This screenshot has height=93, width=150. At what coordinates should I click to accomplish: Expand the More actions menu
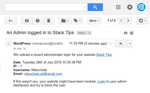click(94, 21)
